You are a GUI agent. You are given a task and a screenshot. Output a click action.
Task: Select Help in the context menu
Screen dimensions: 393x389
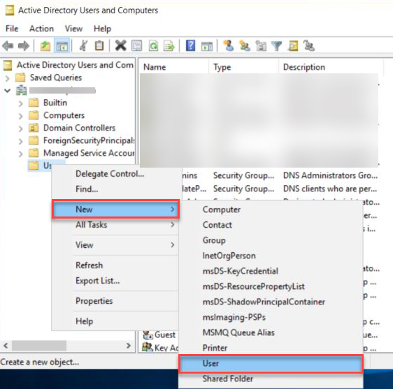pyautogui.click(x=115, y=321)
